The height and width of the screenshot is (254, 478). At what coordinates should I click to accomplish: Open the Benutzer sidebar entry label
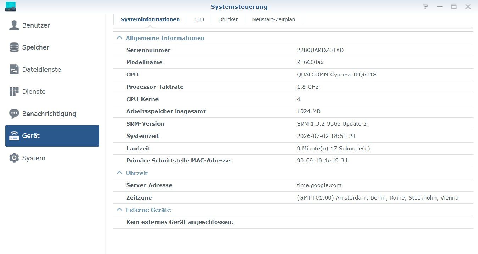click(36, 25)
